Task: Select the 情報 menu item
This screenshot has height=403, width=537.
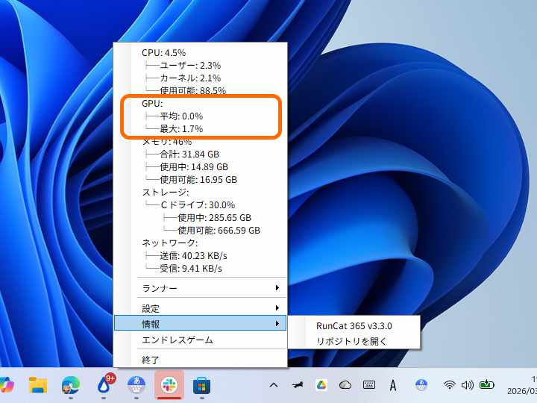Action: pos(200,323)
